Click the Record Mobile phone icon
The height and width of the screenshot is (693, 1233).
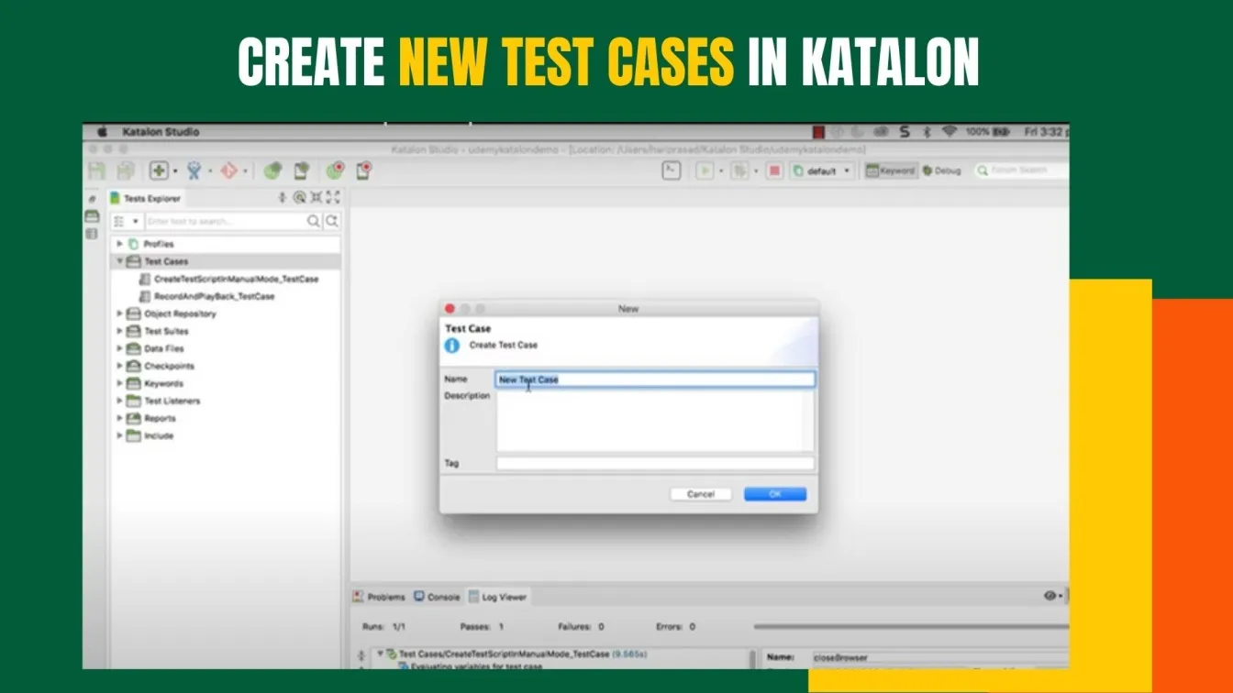click(364, 170)
